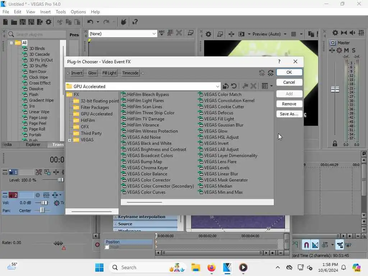Toggle Invert plug-in in the chain

77,73
